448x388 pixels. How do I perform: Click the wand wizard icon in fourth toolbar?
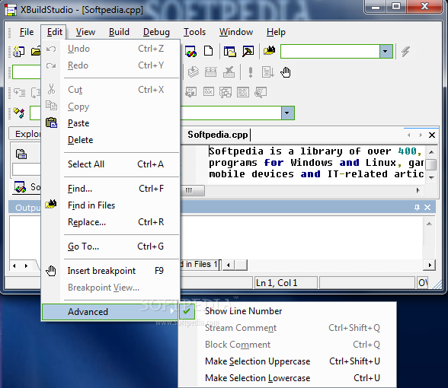tap(19, 113)
